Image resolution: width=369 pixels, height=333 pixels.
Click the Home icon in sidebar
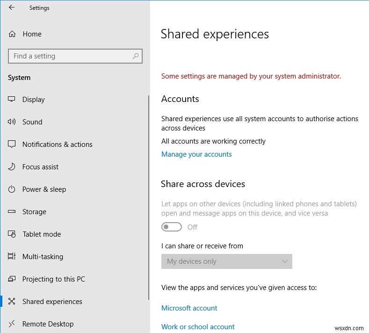(x=12, y=34)
